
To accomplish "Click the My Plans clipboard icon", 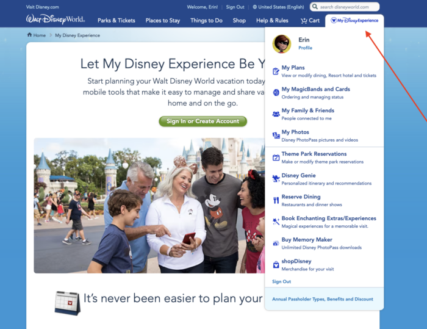I will click(276, 71).
